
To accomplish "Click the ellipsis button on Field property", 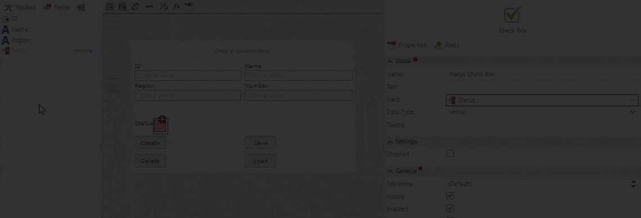I will [633, 100].
